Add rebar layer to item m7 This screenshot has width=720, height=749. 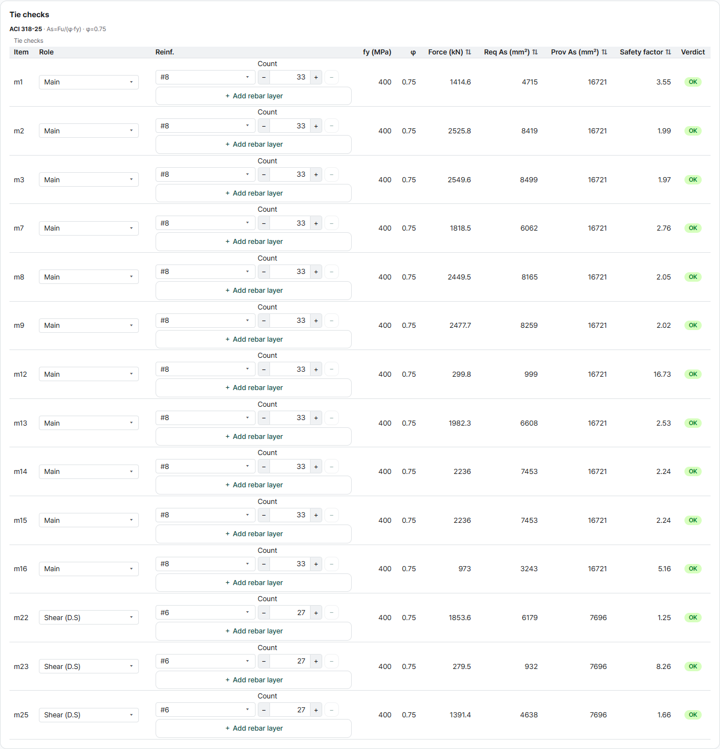(253, 242)
